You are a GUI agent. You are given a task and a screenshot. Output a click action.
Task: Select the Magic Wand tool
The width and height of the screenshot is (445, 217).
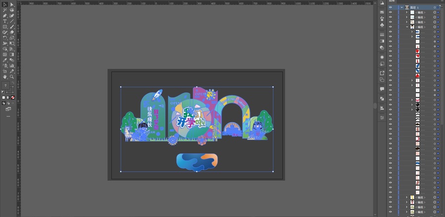point(5,10)
